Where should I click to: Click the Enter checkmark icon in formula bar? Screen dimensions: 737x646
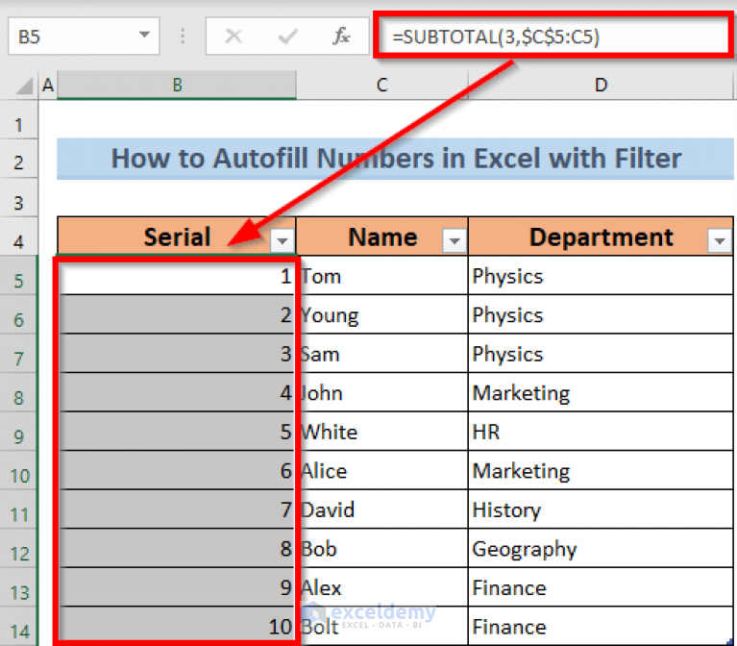pos(287,37)
